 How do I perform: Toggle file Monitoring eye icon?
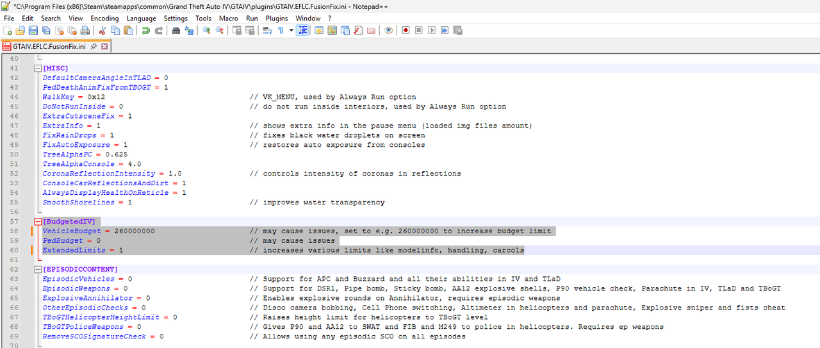tap(388, 30)
